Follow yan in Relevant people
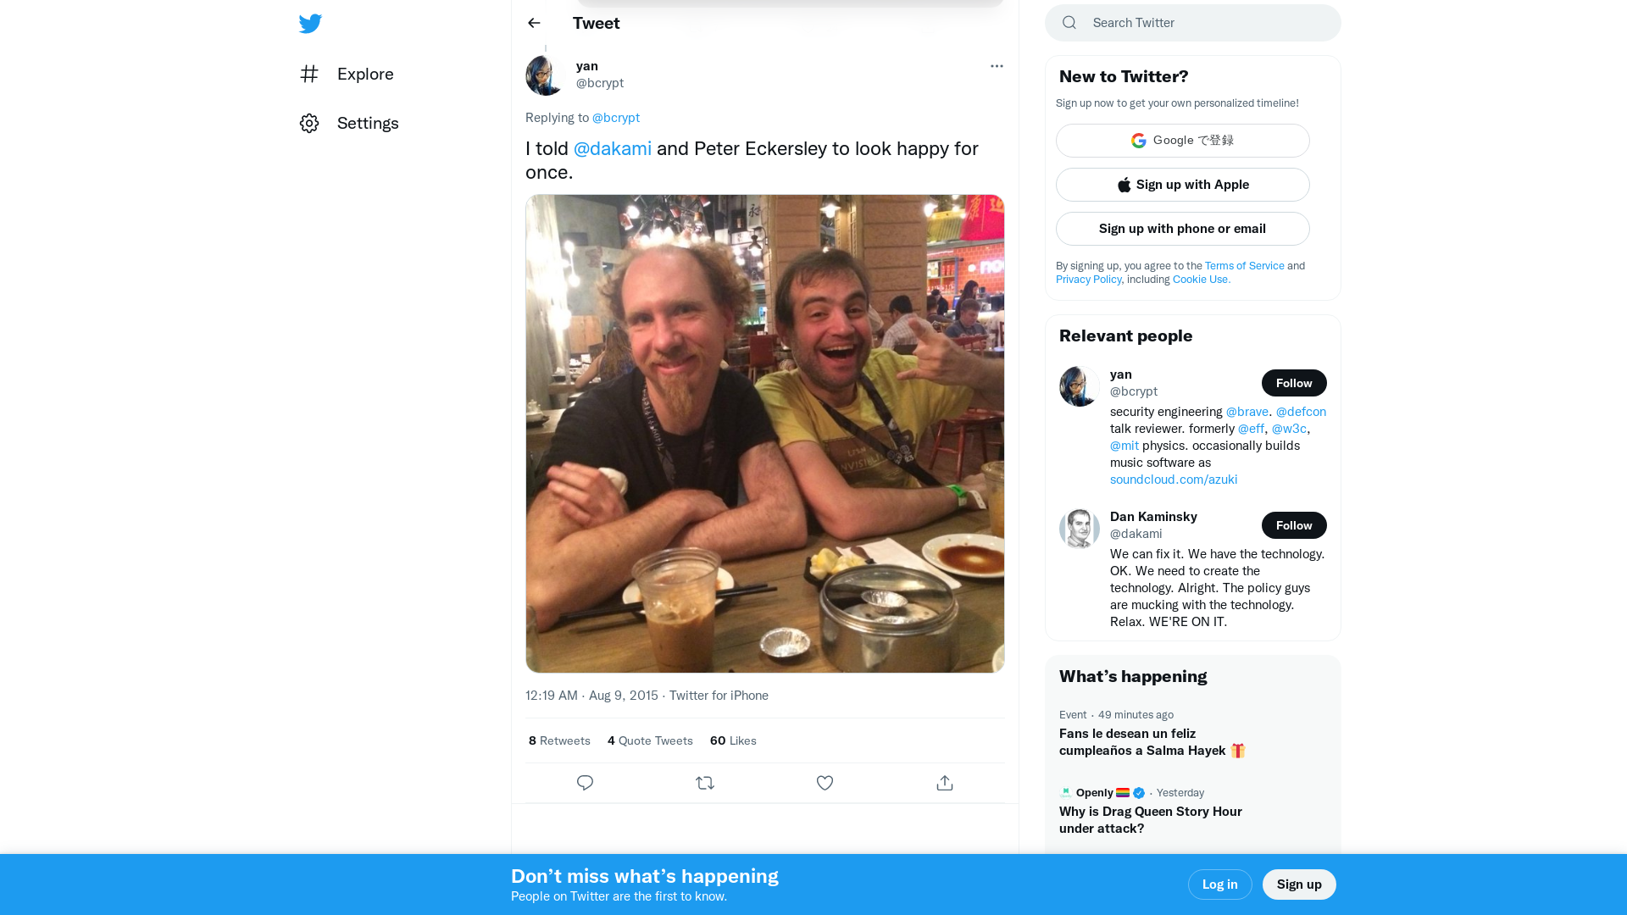 tap(1293, 383)
